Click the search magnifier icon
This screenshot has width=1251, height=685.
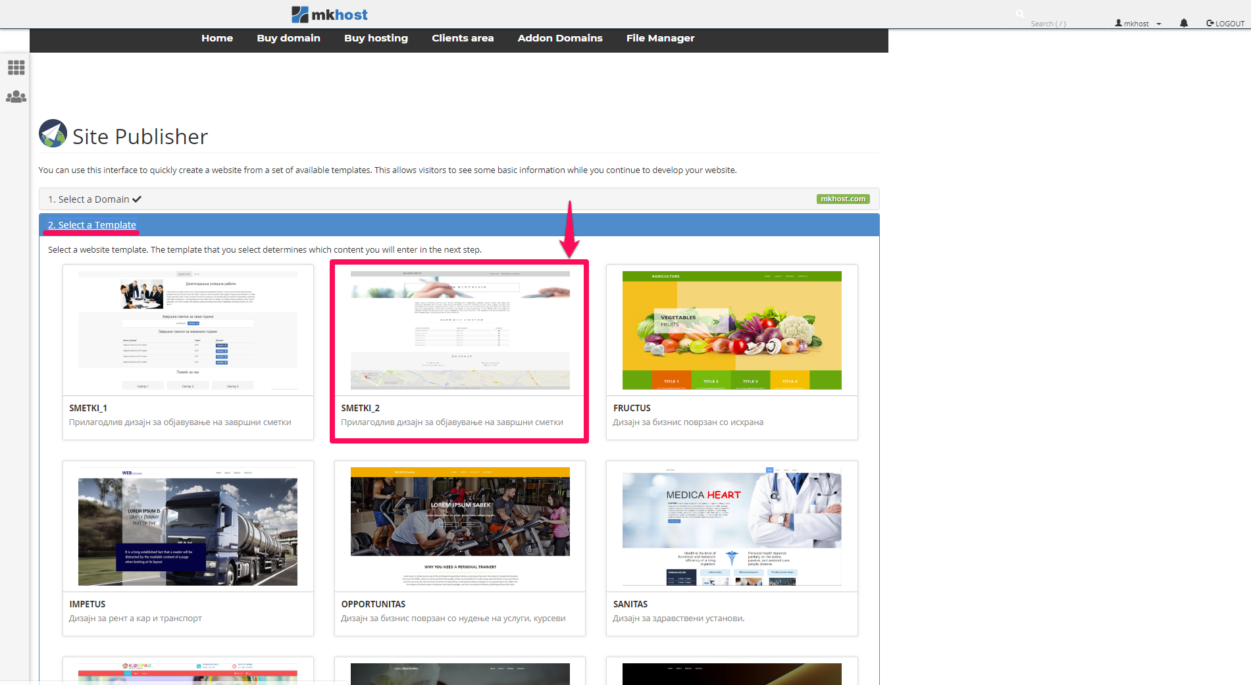[1019, 14]
